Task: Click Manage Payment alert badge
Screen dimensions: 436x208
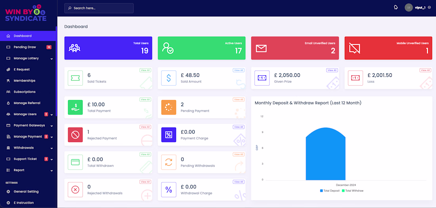Action: pyautogui.click(x=46, y=137)
